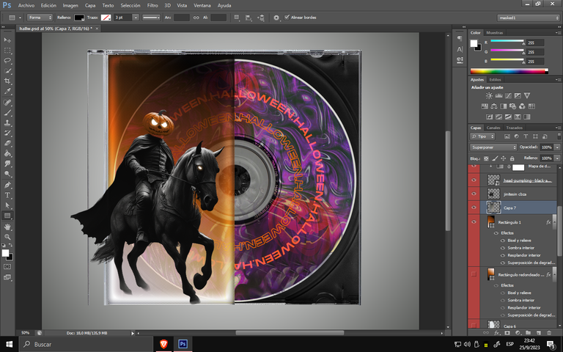Select the Move tool
Screen dimensions: 563x352
(x=7, y=40)
